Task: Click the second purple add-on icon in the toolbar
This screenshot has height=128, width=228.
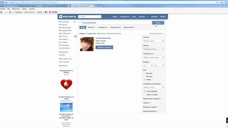Action: tap(53, 12)
